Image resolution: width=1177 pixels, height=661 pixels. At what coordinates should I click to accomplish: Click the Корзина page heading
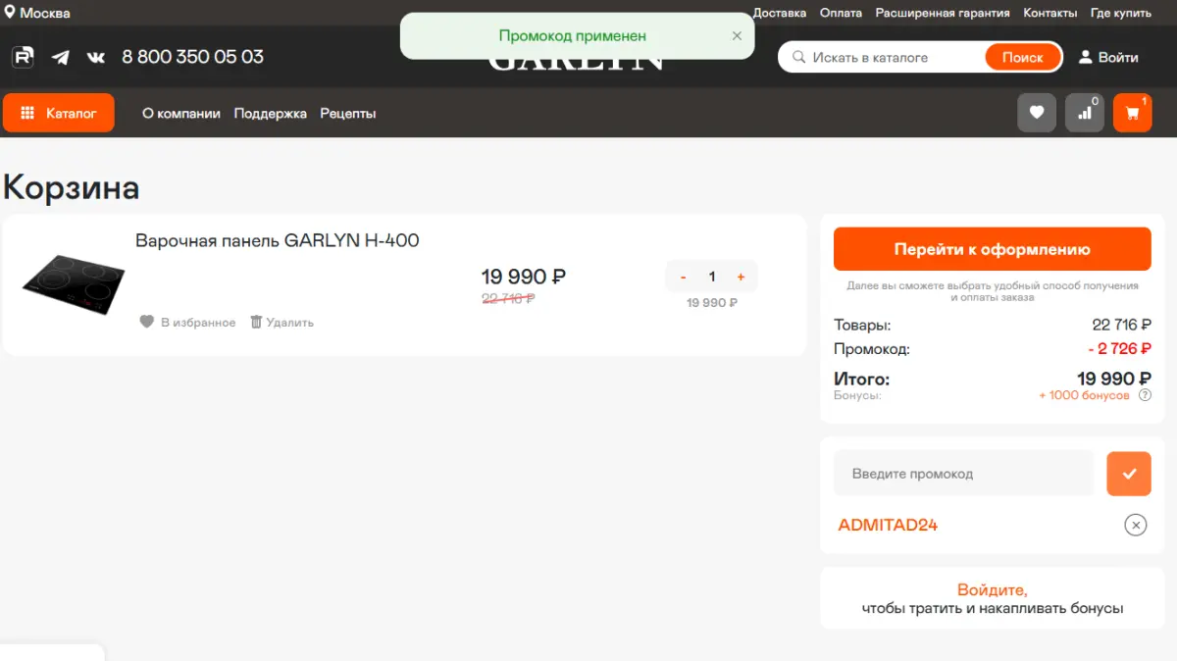tap(72, 187)
